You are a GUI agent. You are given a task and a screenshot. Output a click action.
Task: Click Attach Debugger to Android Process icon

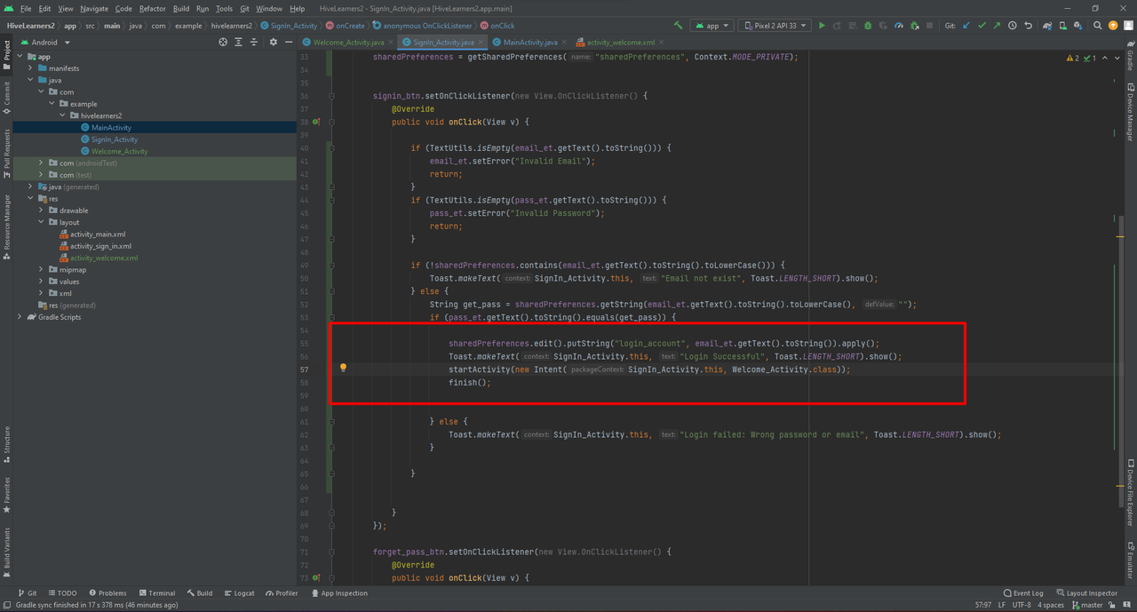point(915,26)
